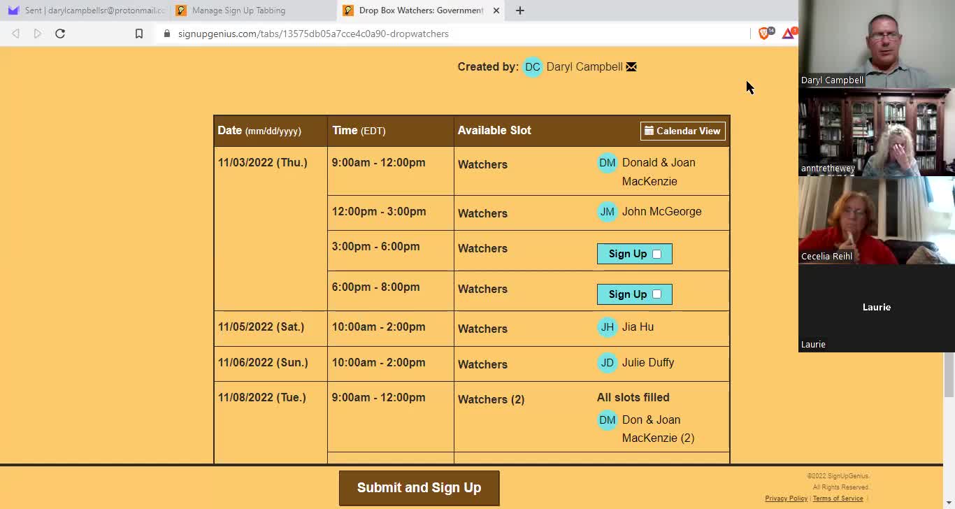Viewport: 955px width, 509px height.
Task: Check Sign Up box for 6:00pm - 8:00pm
Action: [x=656, y=294]
